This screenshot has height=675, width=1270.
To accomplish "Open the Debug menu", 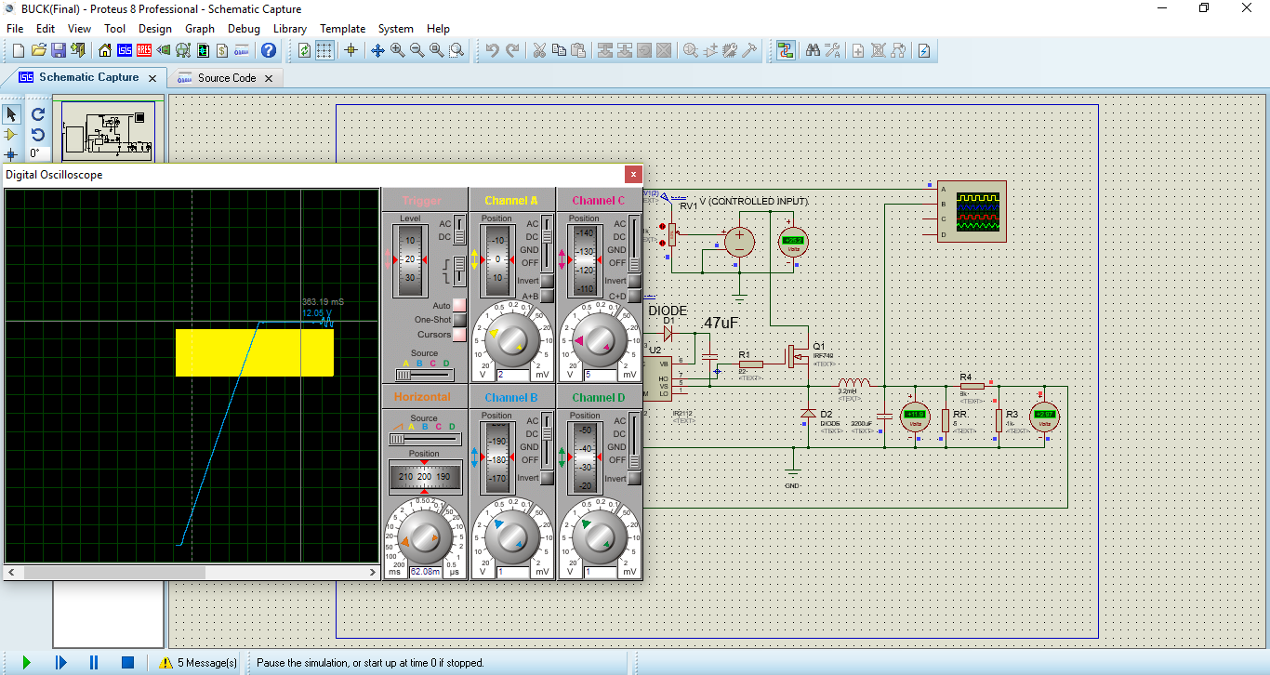I will (244, 29).
